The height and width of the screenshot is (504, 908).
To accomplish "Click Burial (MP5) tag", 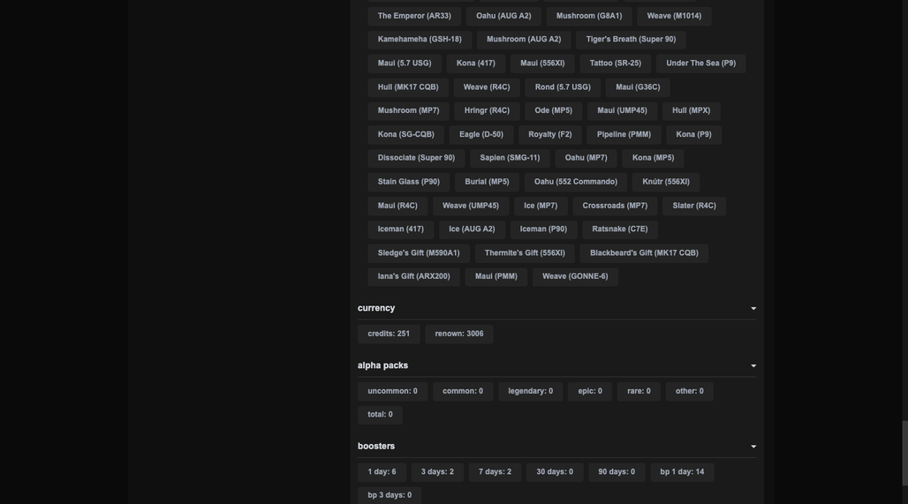I will click(x=487, y=182).
